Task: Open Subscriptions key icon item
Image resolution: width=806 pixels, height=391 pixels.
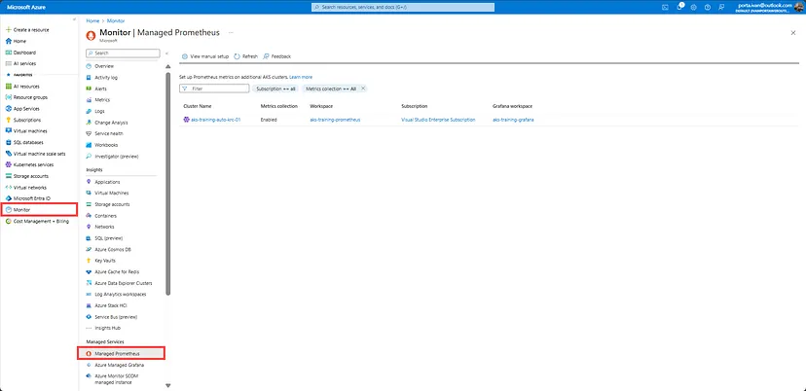Action: point(8,120)
